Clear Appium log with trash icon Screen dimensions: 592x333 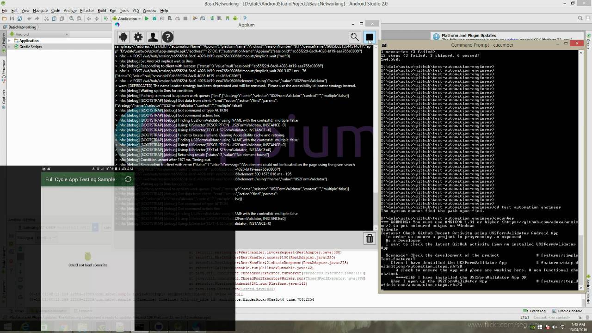pos(370,238)
